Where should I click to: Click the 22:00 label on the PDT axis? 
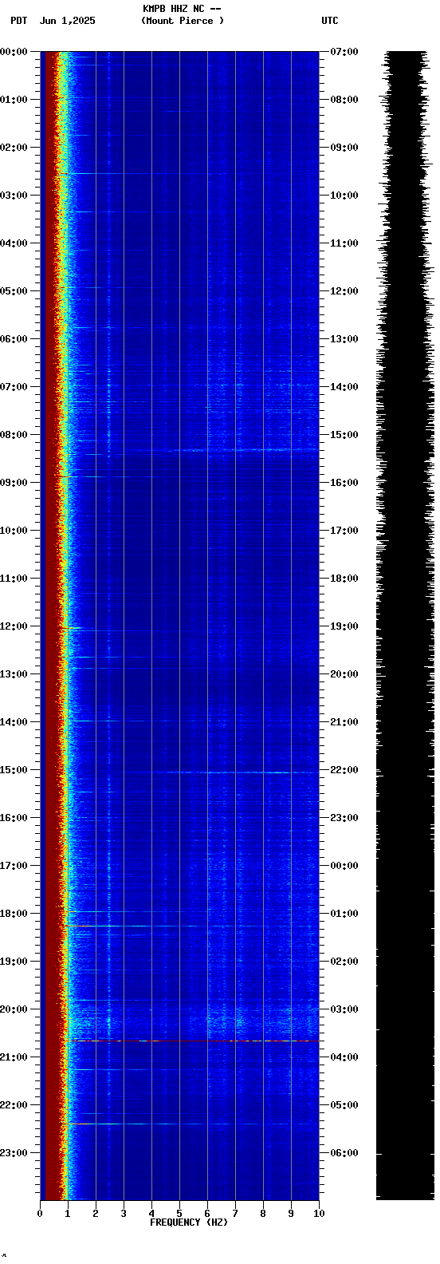coord(14,1105)
